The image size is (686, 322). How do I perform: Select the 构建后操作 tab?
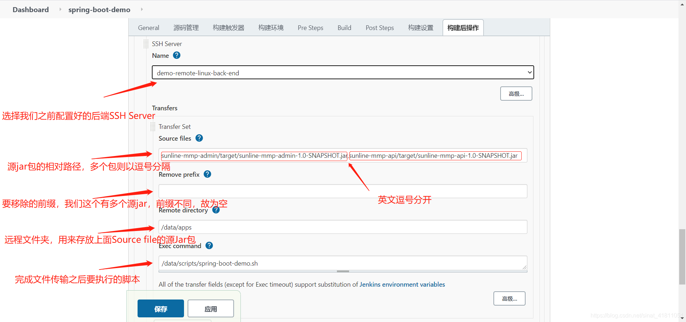(x=463, y=28)
